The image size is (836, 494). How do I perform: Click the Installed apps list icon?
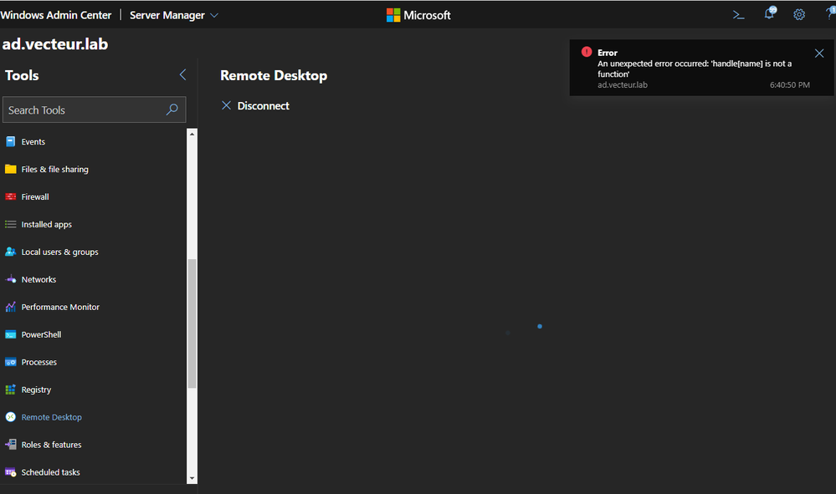coord(11,224)
